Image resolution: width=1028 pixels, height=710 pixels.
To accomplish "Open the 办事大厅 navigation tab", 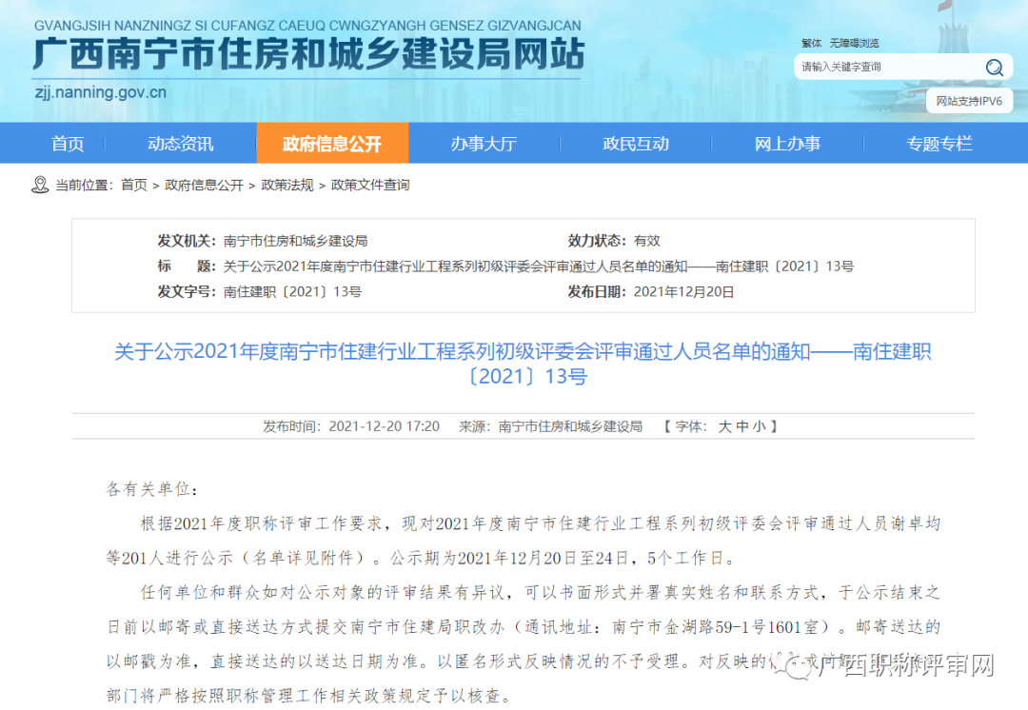I will (484, 144).
